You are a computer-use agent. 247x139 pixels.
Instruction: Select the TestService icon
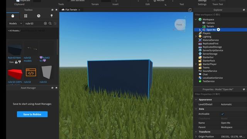pos(200,81)
